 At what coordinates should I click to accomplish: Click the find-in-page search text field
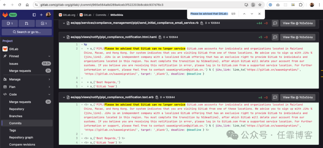(x=209, y=14)
